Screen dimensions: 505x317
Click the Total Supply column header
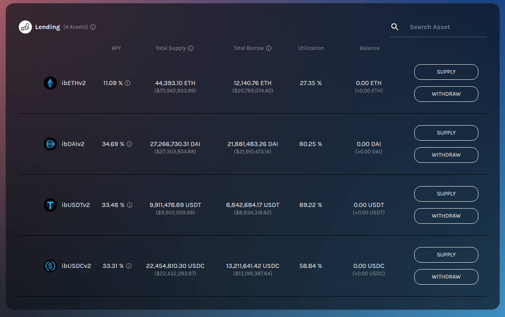click(171, 48)
